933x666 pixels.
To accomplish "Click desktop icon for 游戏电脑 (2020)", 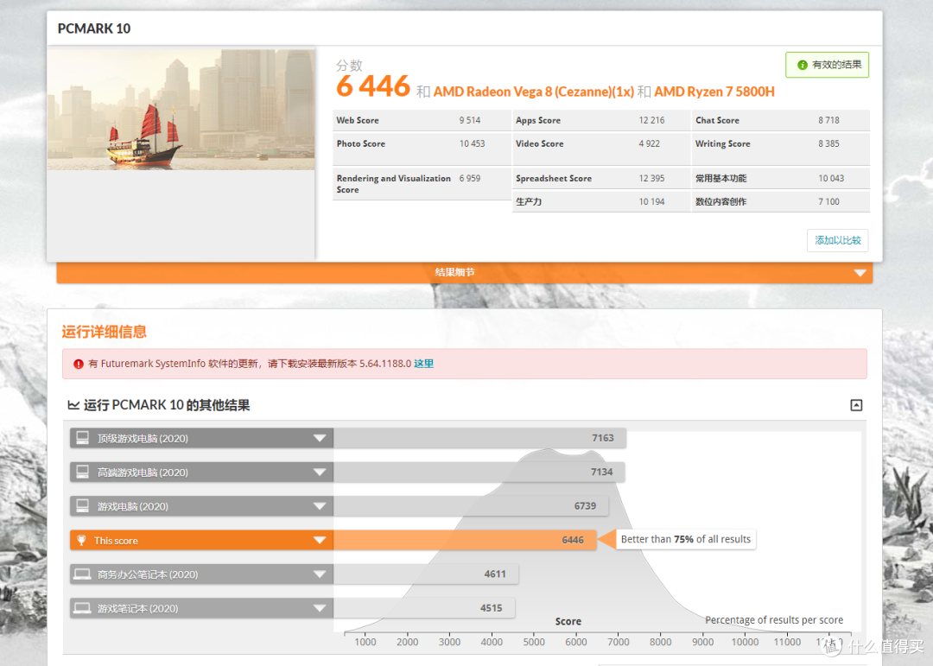I will pos(83,506).
